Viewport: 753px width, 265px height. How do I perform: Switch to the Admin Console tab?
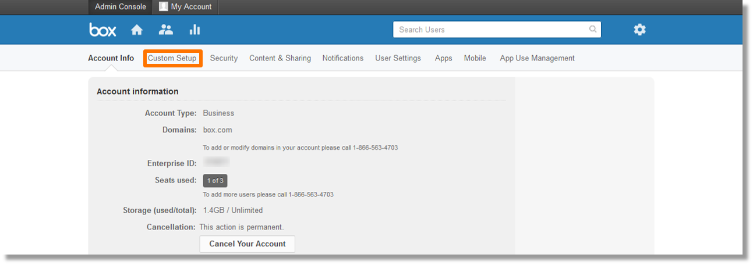(x=121, y=7)
